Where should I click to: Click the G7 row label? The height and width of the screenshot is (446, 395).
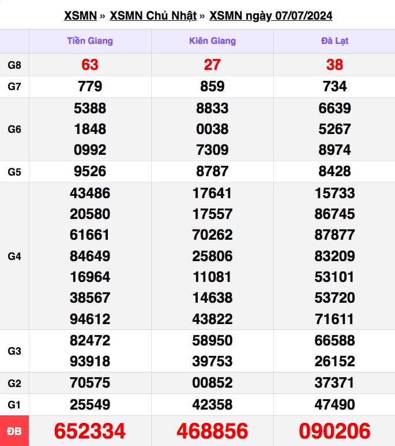pyautogui.click(x=14, y=87)
